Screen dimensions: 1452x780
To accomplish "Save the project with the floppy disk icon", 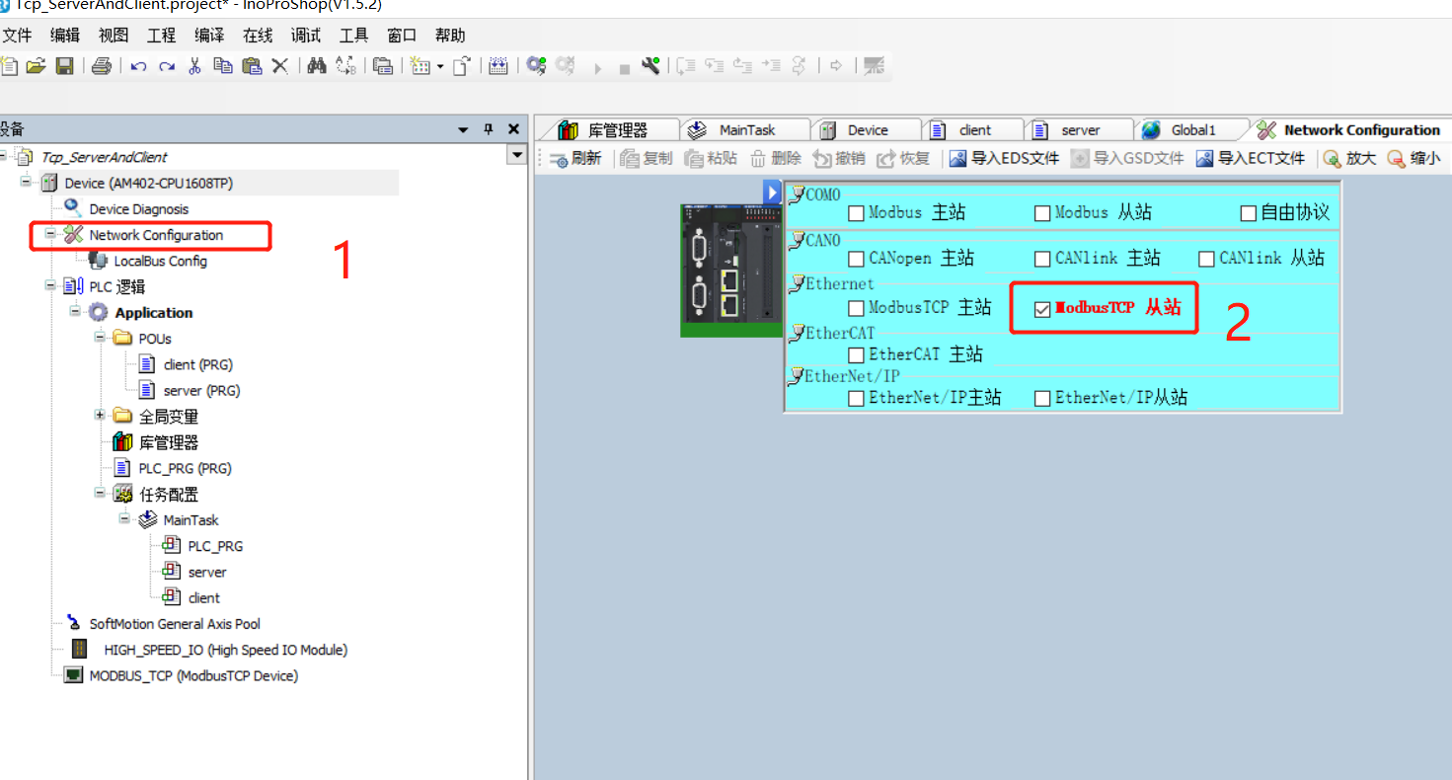I will (64, 66).
